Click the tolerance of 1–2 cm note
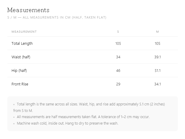Image resolution: width=185 pixels, height=139 pixels. click(81, 117)
